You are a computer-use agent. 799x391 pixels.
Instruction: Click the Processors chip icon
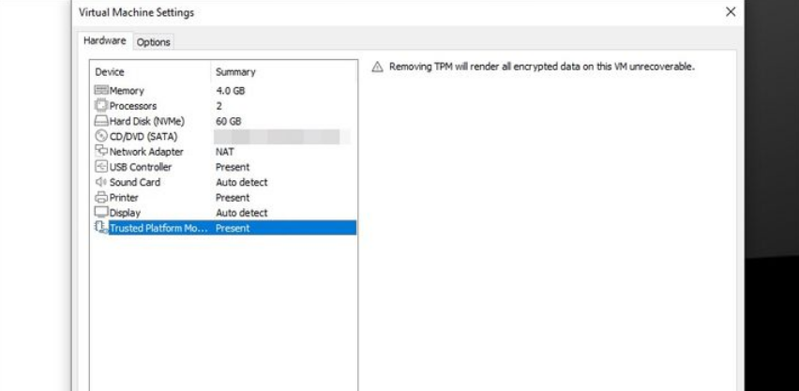101,106
